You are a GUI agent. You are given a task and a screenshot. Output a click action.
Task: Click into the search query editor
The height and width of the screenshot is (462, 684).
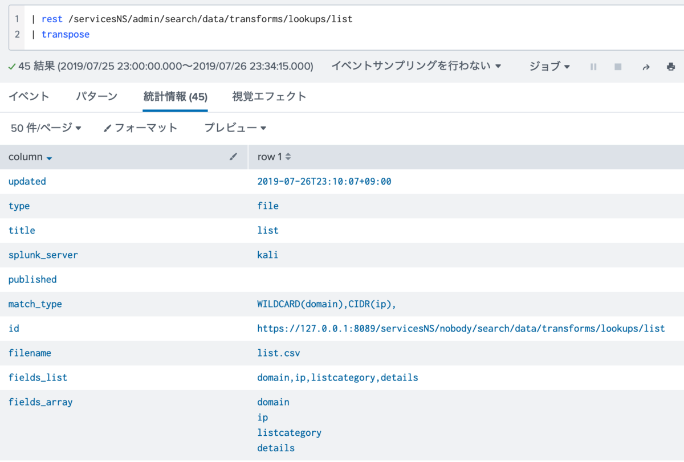click(353, 27)
